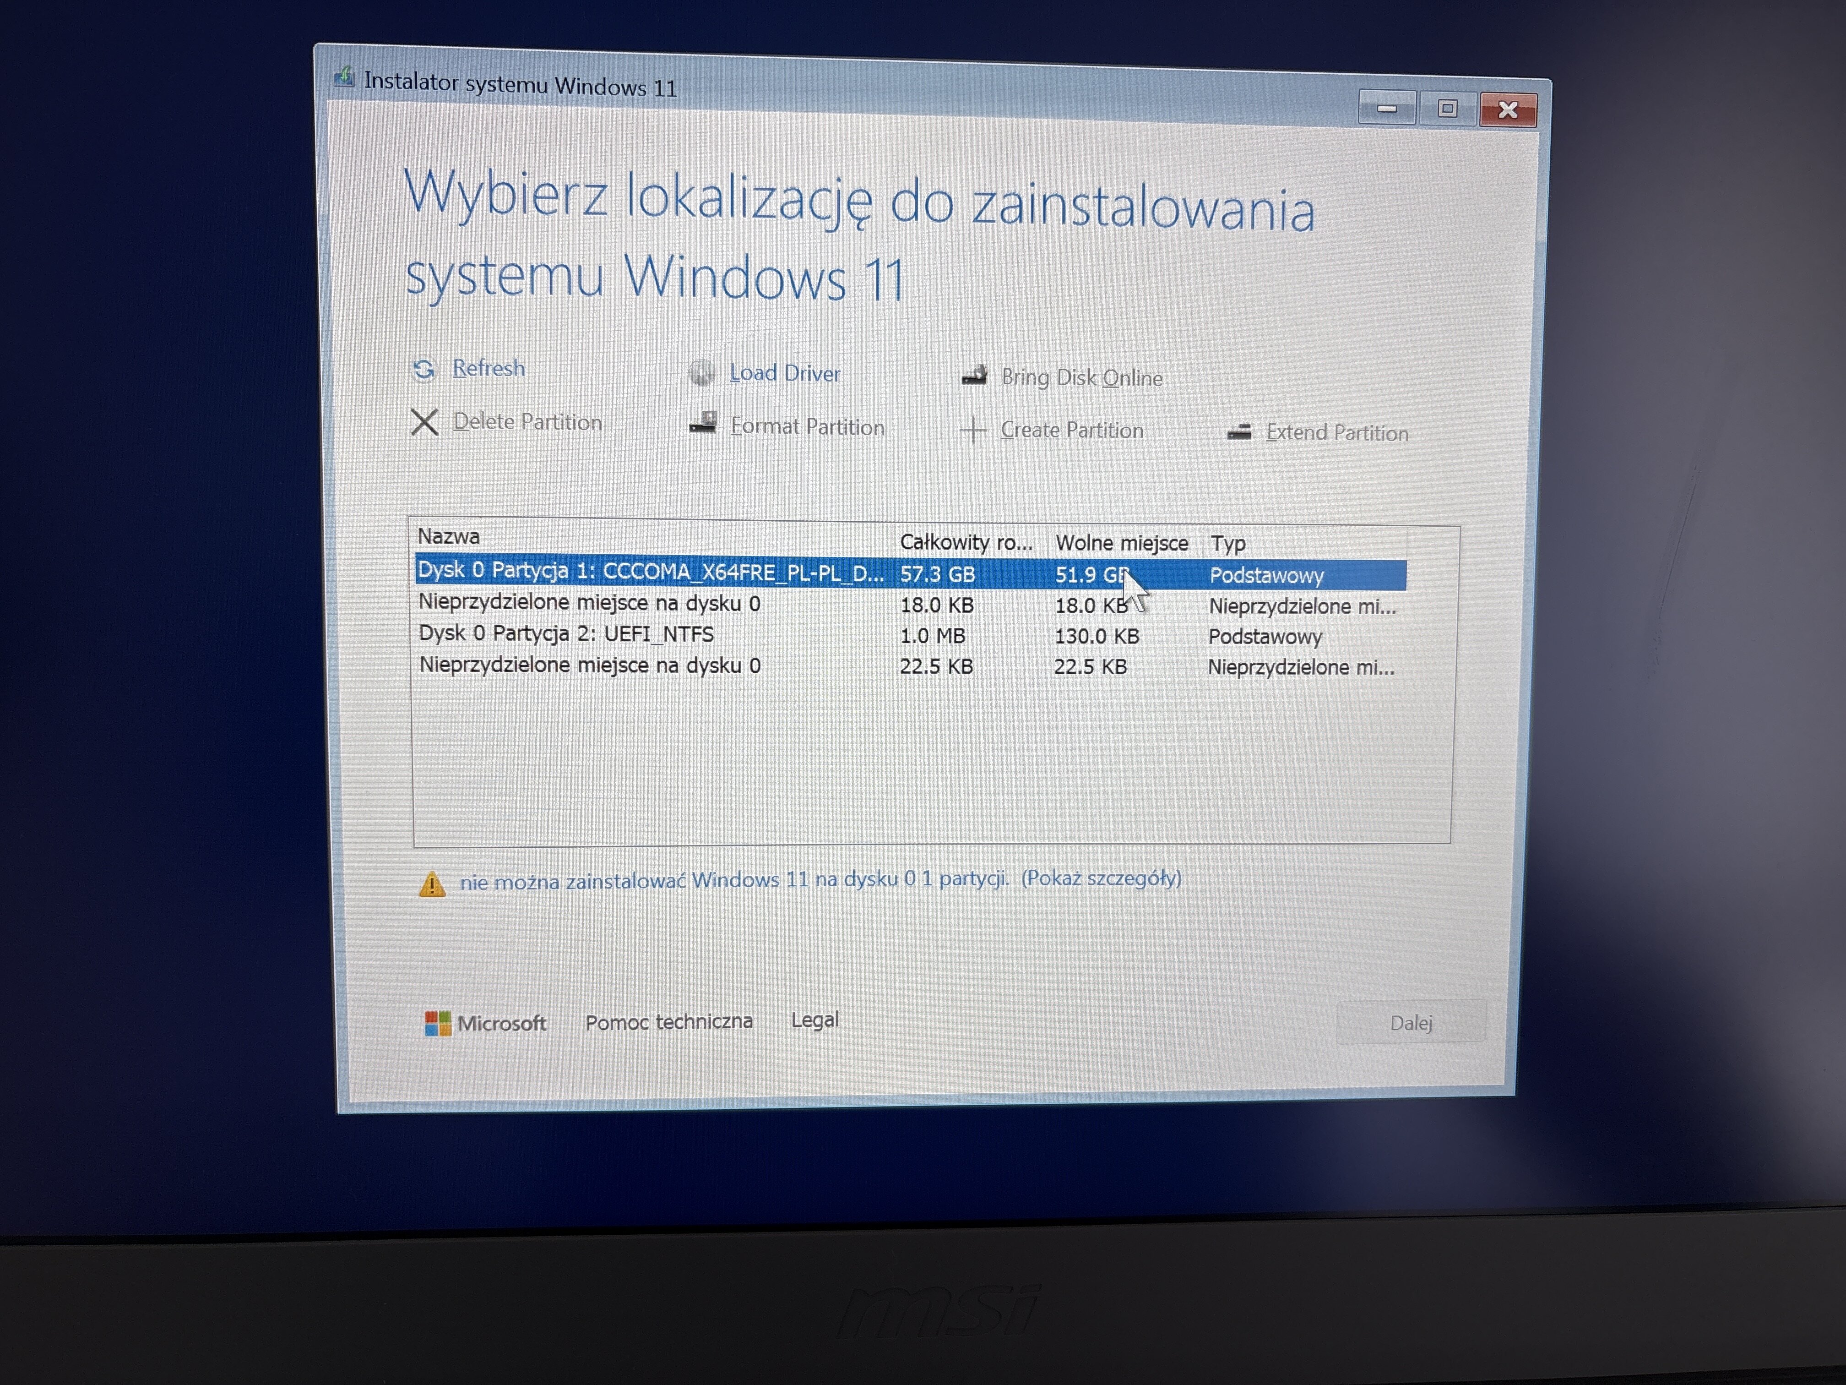Open the Load Driver link
The height and width of the screenshot is (1385, 1846).
coord(784,373)
